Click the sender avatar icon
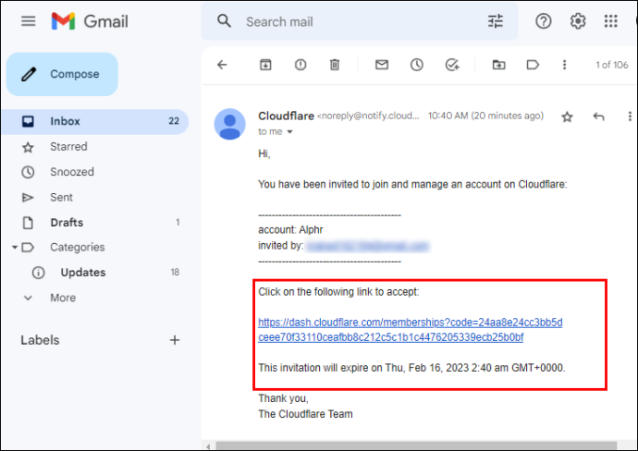638x451 pixels. (230, 124)
